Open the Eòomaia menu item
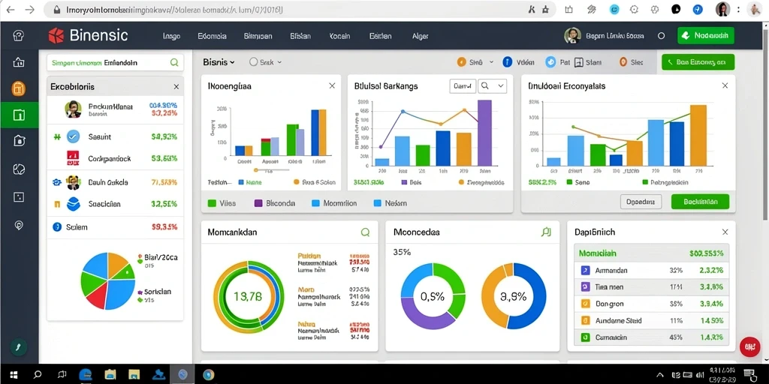This screenshot has height=384, width=769. pyautogui.click(x=212, y=36)
